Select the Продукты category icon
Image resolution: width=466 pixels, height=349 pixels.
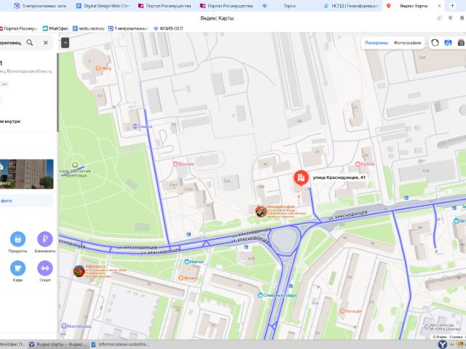coord(17,239)
